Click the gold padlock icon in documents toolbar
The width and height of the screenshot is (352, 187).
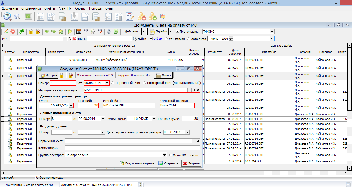(31, 31)
